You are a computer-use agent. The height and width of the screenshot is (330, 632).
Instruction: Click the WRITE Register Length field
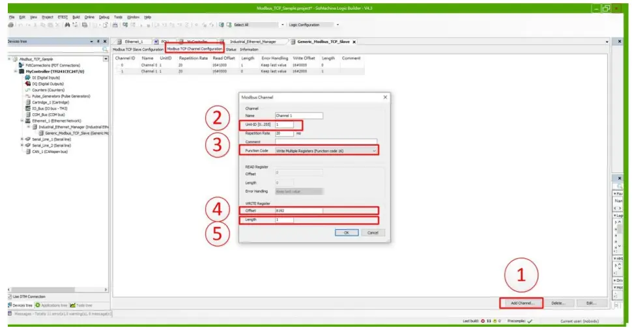pyautogui.click(x=284, y=220)
